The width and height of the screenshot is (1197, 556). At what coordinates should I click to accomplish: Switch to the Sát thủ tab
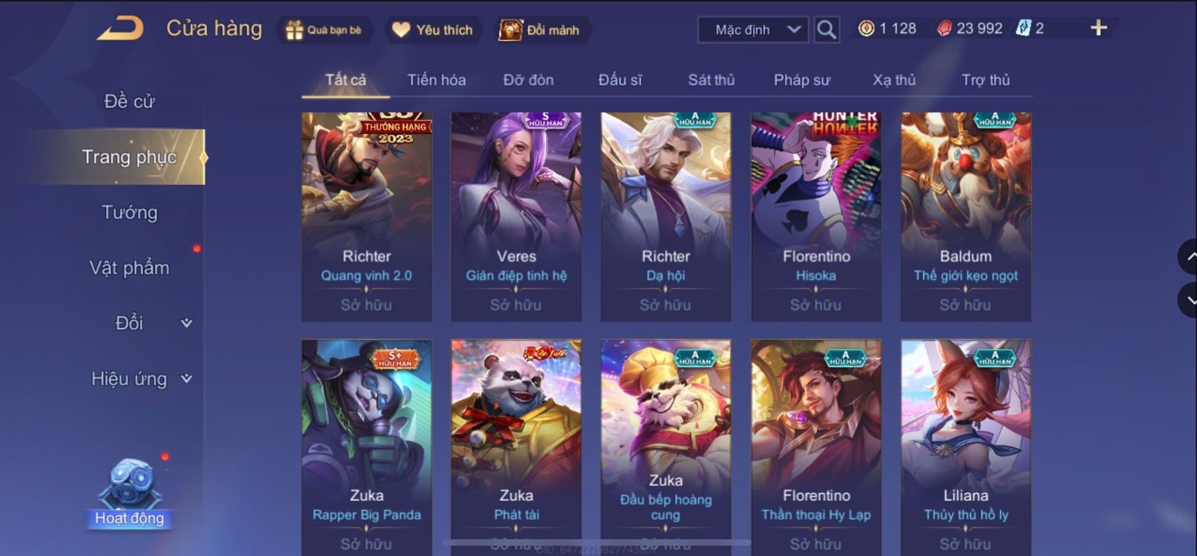click(x=711, y=80)
